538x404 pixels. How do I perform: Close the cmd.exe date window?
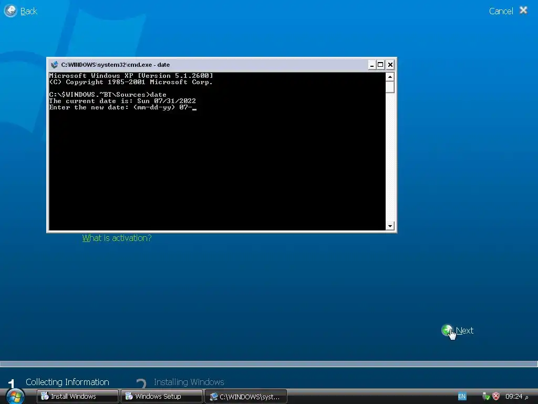point(390,65)
